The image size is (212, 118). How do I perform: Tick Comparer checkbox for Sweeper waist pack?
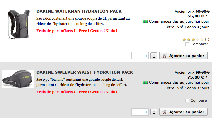[187, 101]
